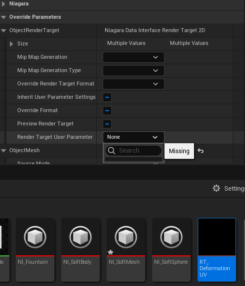Click the Override Format label
The width and height of the screenshot is (245, 286).
(x=38, y=110)
